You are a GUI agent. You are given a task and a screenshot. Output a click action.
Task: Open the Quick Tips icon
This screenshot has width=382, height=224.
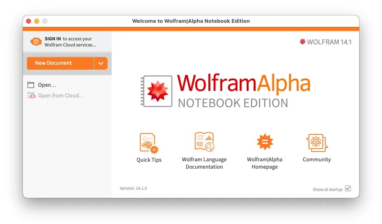tap(149, 143)
